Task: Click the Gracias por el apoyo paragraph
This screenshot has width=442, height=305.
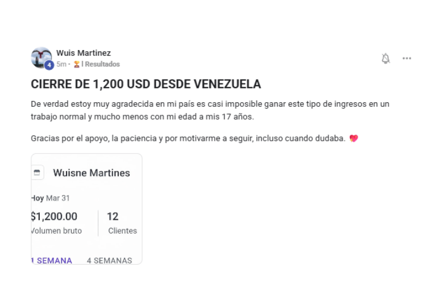Action: coord(188,138)
